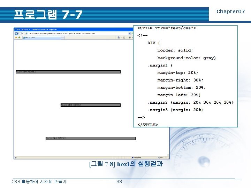251x188 pixels.
Task: Click the first gray box in the page
Action: point(68,72)
